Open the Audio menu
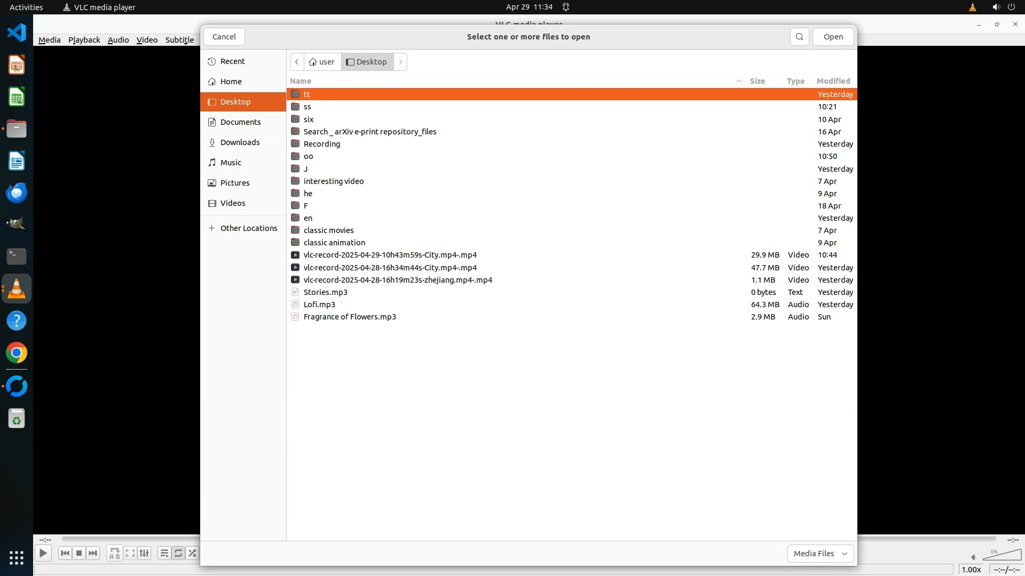 tap(118, 40)
